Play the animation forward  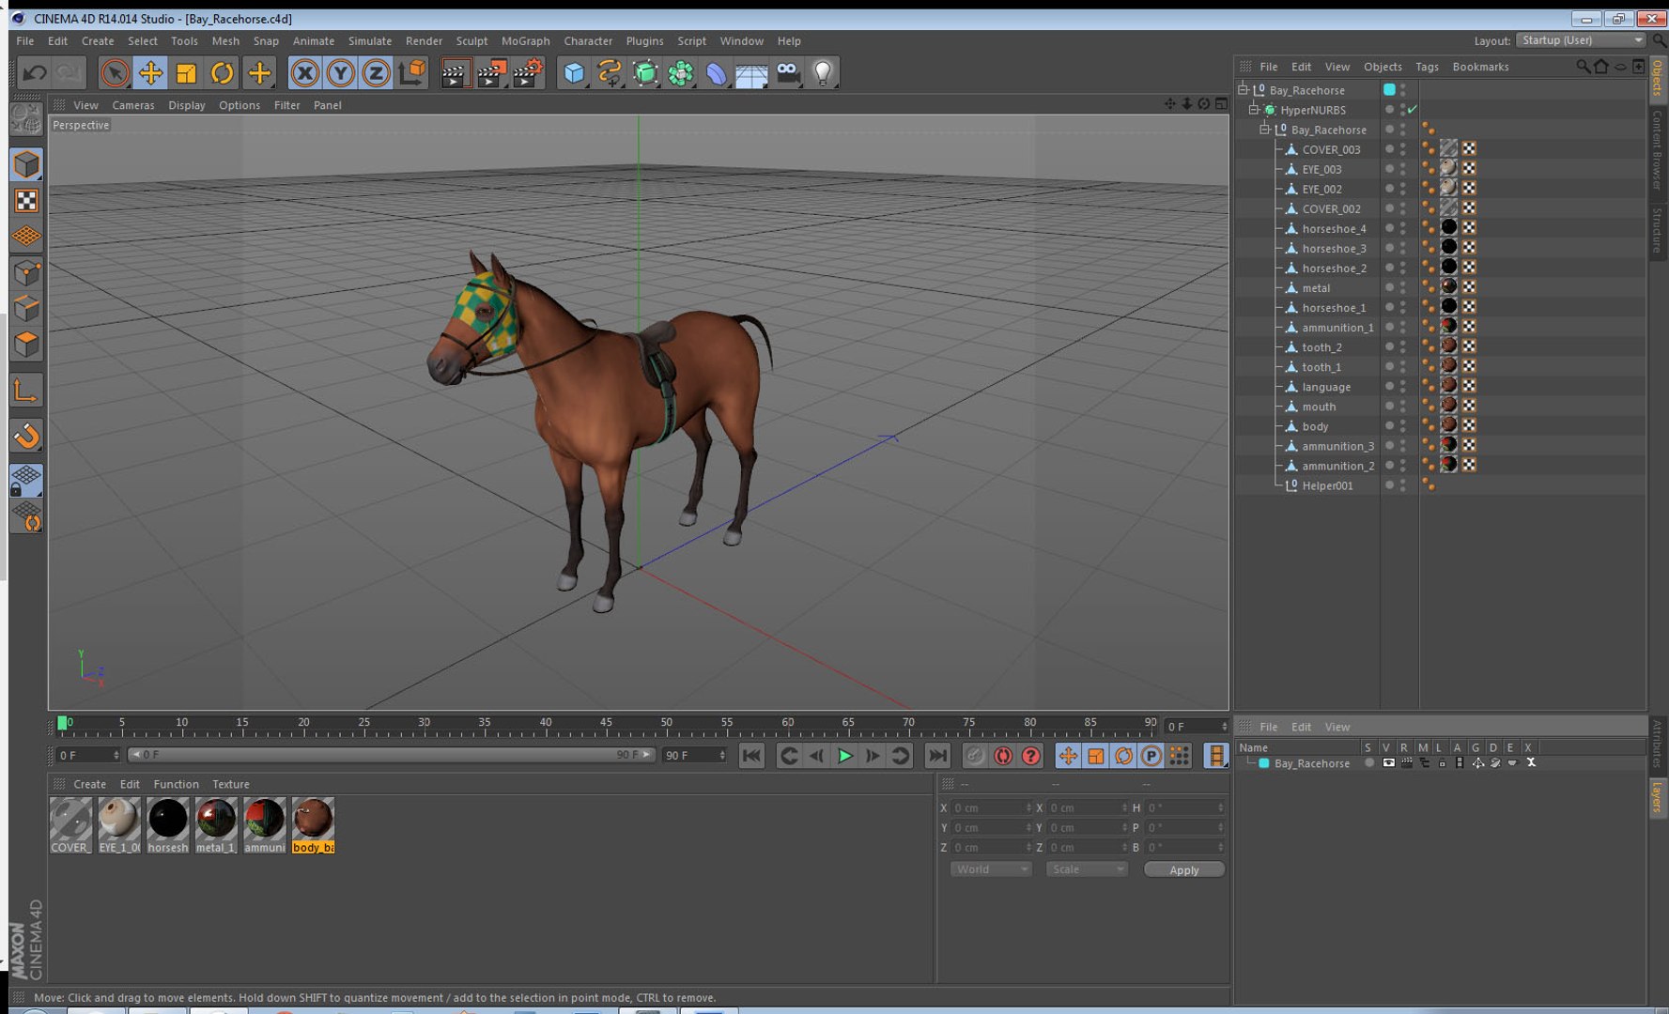[844, 756]
